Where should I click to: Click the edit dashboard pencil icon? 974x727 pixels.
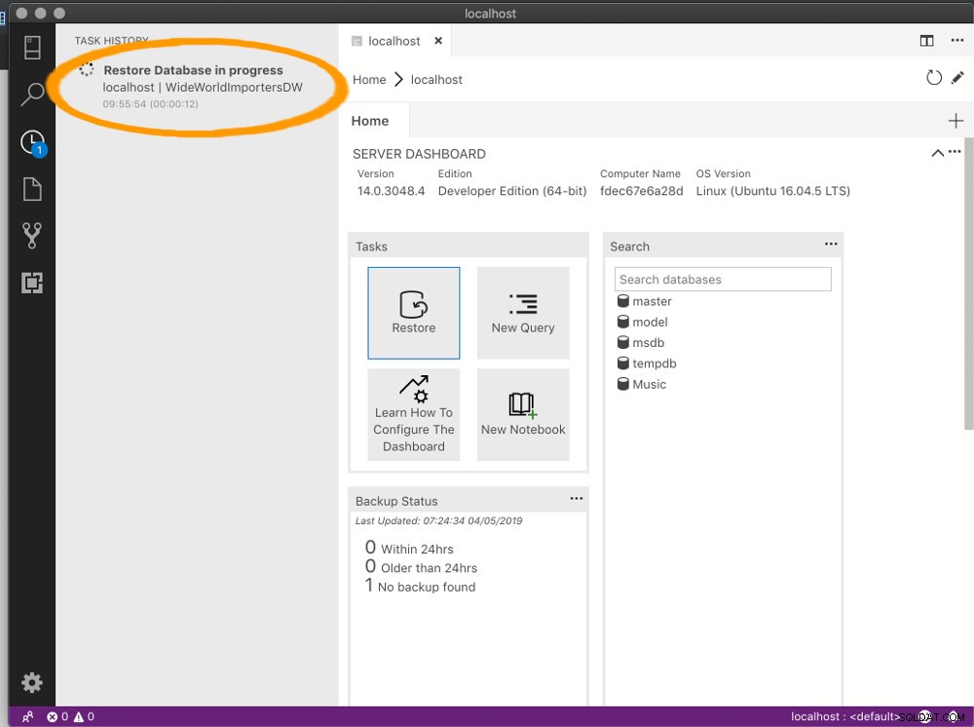[x=957, y=78]
